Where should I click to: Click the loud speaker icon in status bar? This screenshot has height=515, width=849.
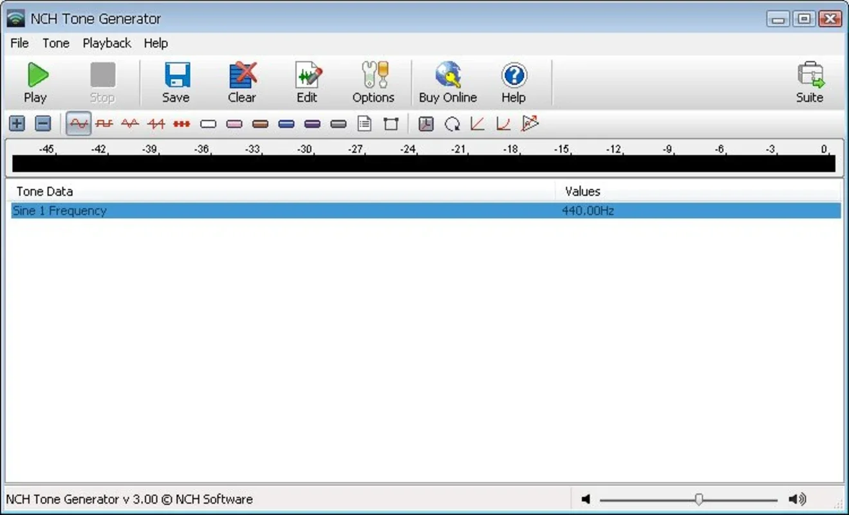798,499
